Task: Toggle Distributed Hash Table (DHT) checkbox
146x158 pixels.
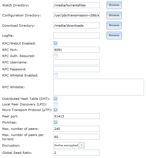Action: point(55,99)
